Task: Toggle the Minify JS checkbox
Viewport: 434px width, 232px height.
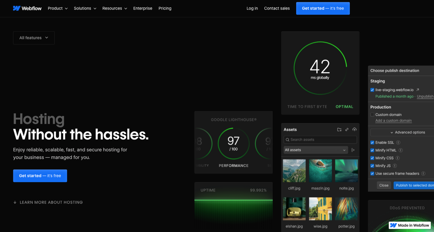Action: pyautogui.click(x=372, y=166)
